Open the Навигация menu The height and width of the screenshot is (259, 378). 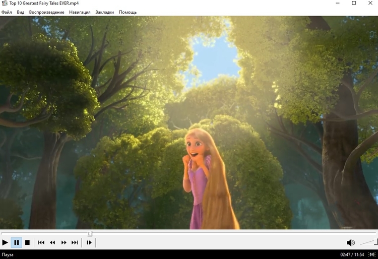80,12
